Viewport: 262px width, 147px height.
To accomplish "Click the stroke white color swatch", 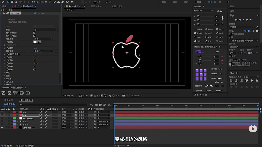I will pos(35,42).
